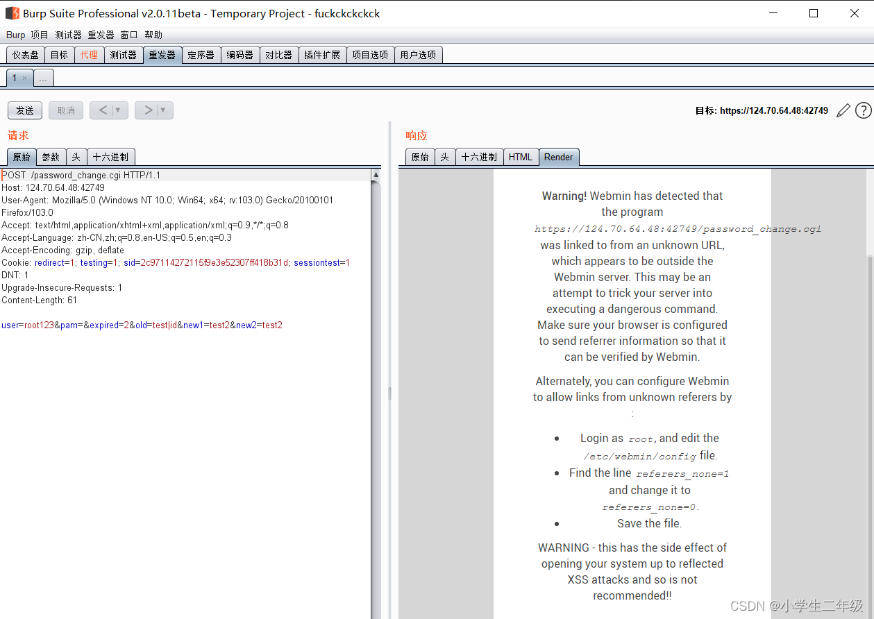Go back to previous request history
The width and height of the screenshot is (874, 619).
pos(103,110)
